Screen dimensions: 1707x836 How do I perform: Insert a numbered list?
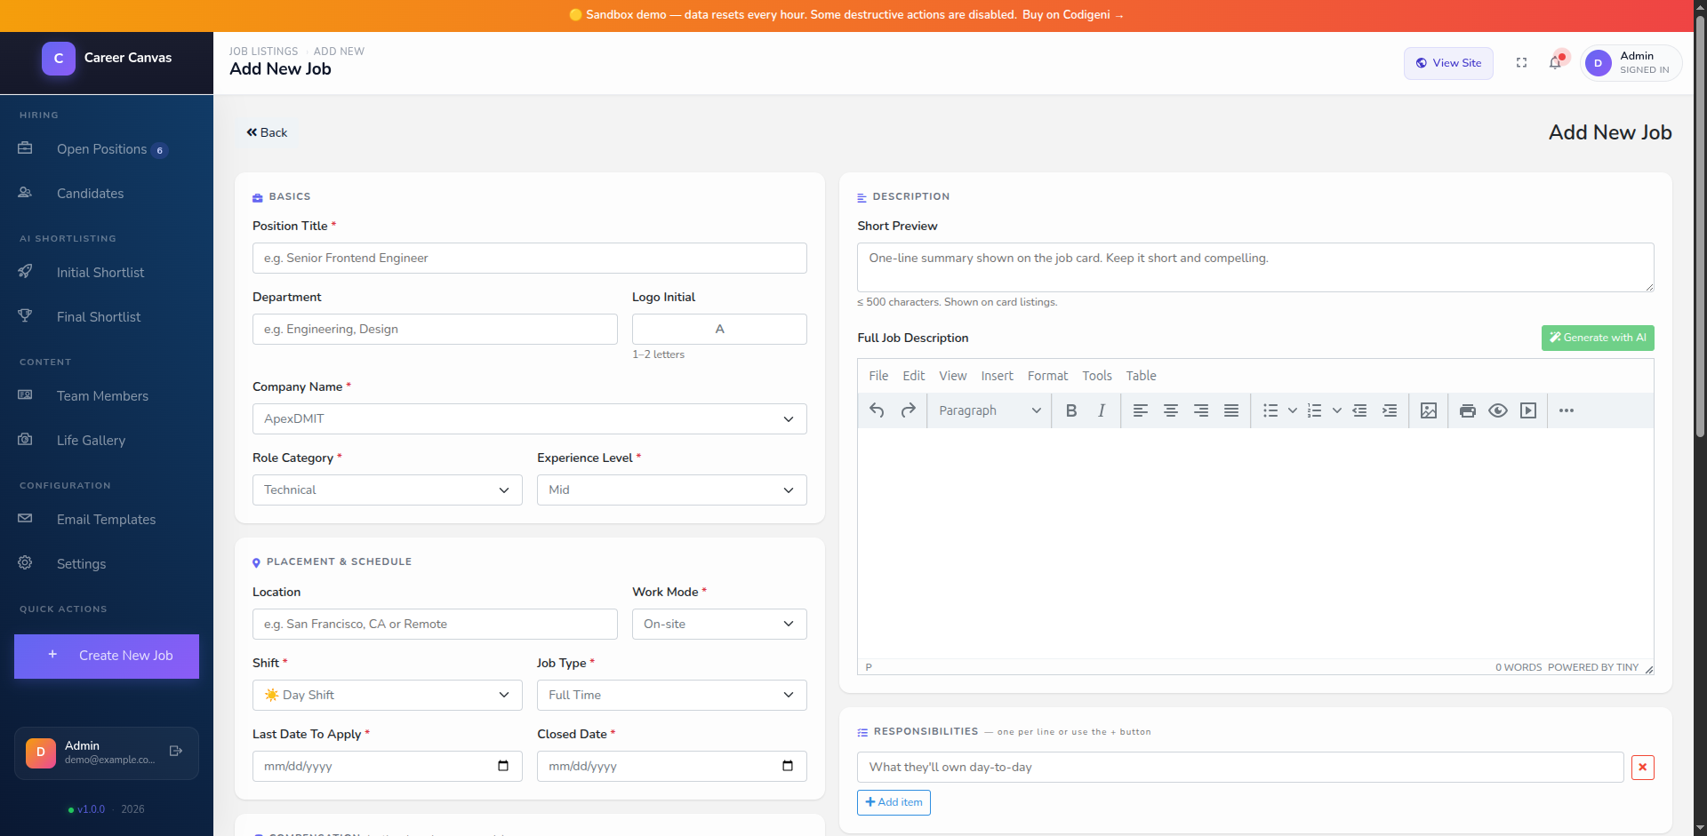point(1315,410)
